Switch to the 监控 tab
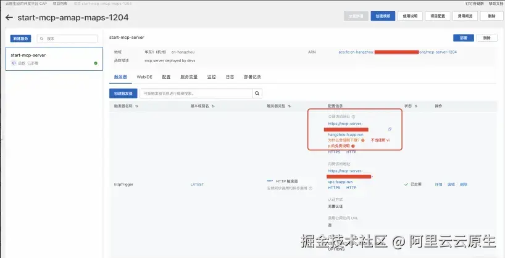 click(x=212, y=77)
